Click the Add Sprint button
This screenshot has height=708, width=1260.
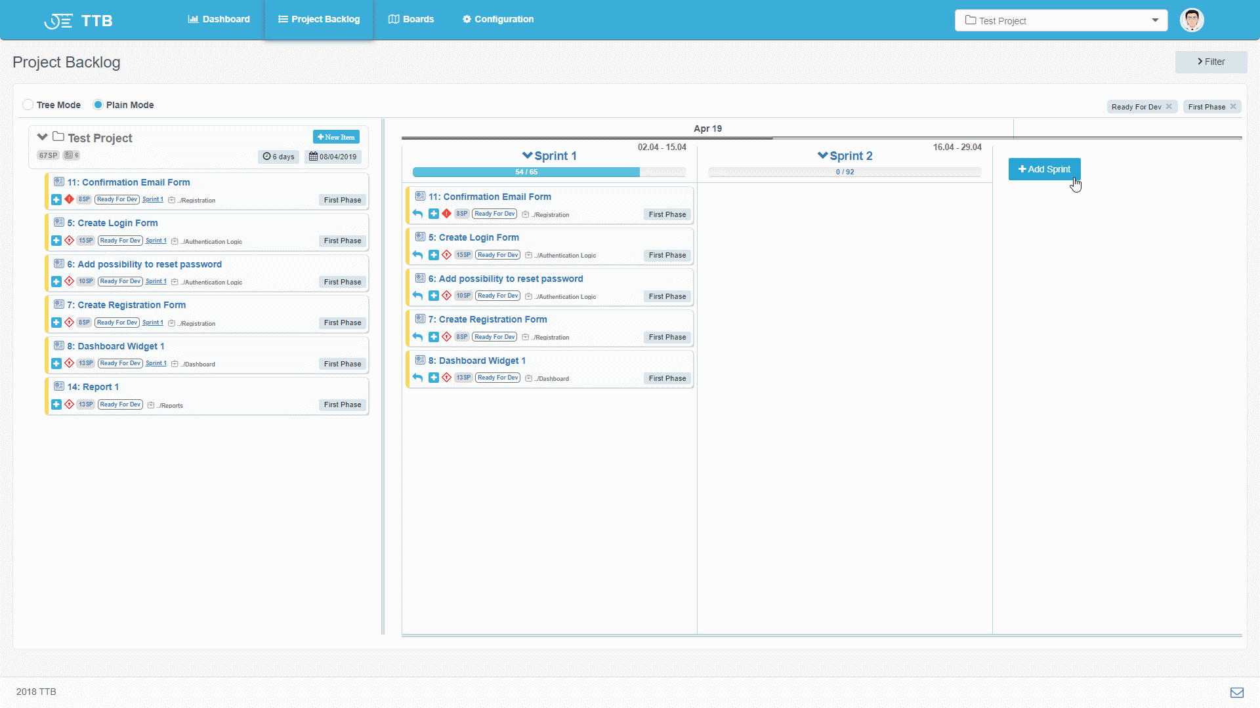[x=1044, y=169]
